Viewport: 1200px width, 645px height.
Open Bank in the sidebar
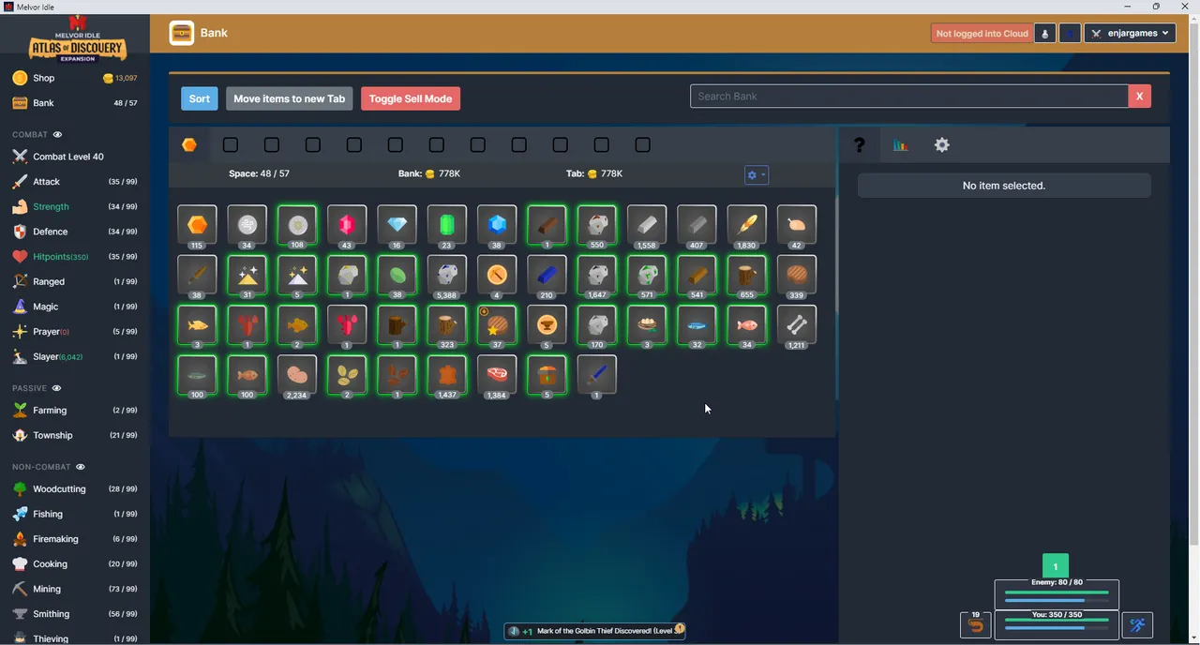click(x=75, y=103)
